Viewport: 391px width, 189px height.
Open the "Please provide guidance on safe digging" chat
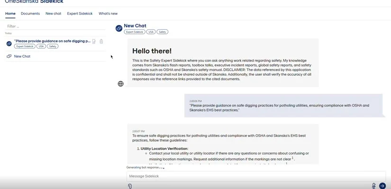click(x=52, y=41)
